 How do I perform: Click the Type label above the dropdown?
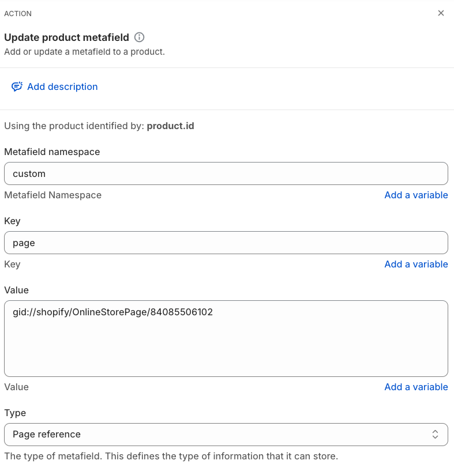point(15,413)
